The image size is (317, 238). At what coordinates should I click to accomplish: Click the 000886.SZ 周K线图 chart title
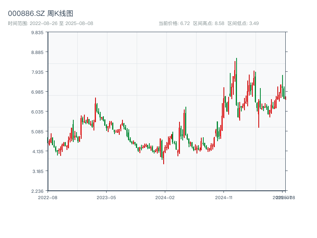point(40,14)
